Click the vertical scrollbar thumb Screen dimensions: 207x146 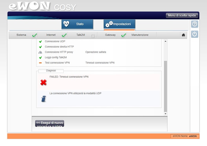tap(165, 86)
